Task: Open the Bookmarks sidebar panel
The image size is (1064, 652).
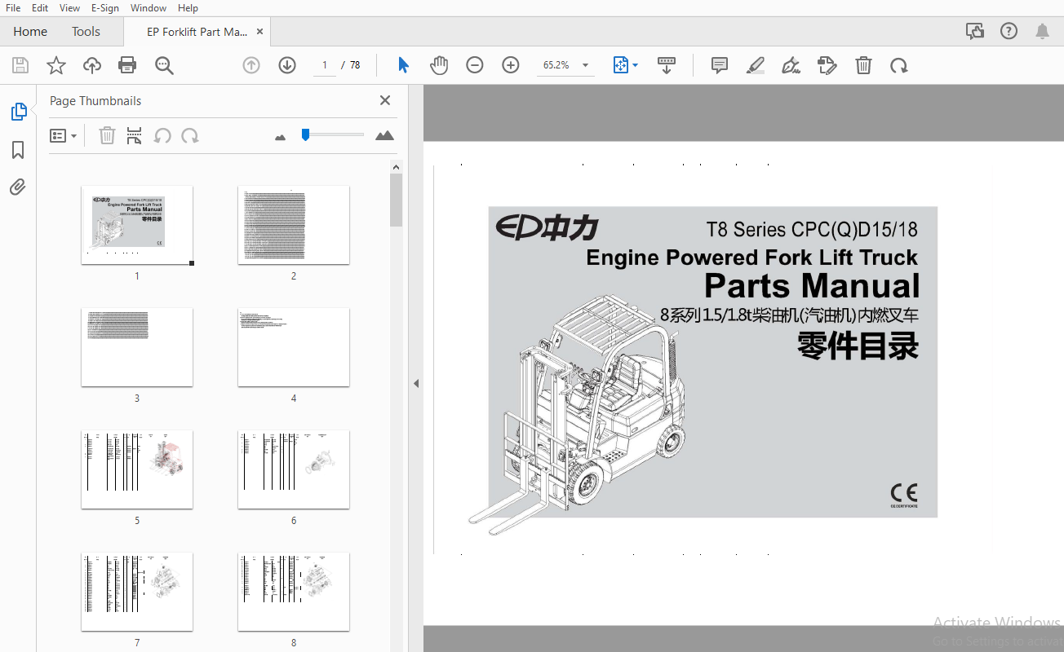Action: pyautogui.click(x=18, y=150)
